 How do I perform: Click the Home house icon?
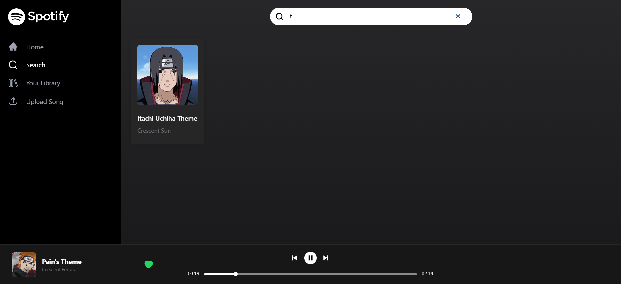coord(13,47)
